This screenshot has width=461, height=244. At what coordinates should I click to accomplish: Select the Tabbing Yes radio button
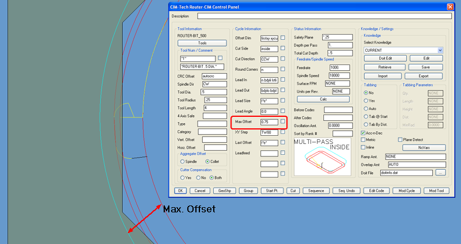click(366, 101)
